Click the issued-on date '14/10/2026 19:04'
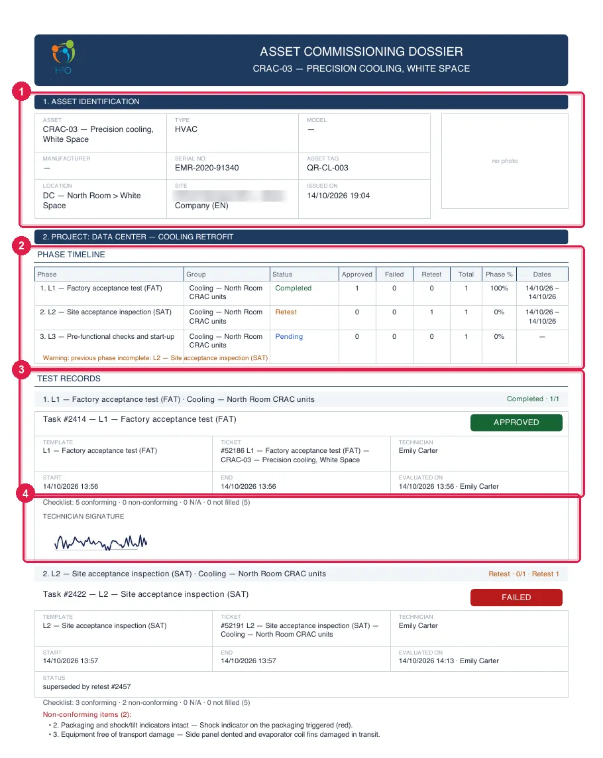The width and height of the screenshot is (603, 758). pyautogui.click(x=338, y=196)
